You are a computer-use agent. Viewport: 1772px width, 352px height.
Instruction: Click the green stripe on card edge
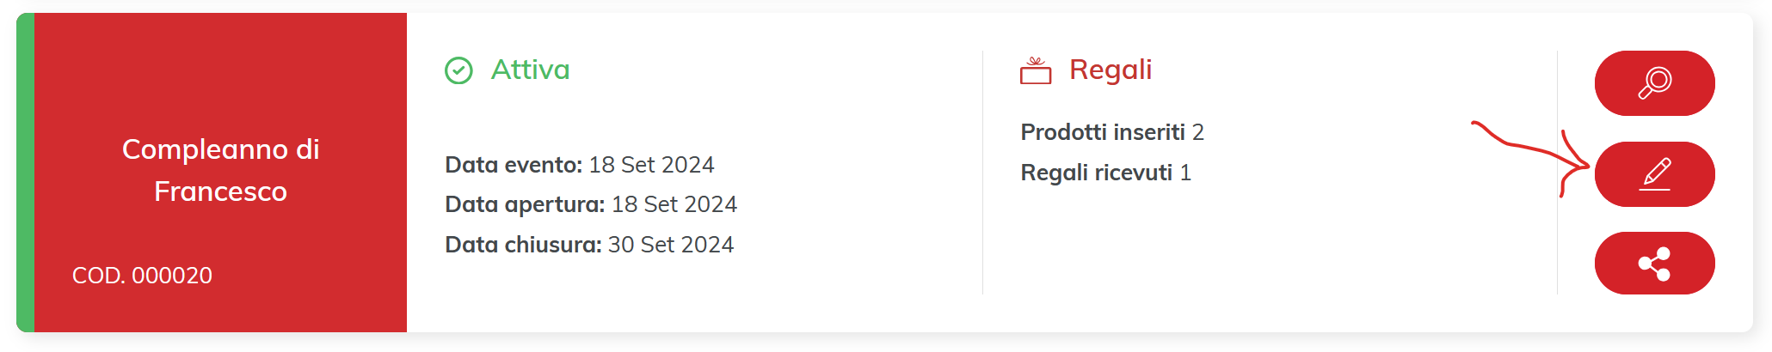pyautogui.click(x=25, y=173)
